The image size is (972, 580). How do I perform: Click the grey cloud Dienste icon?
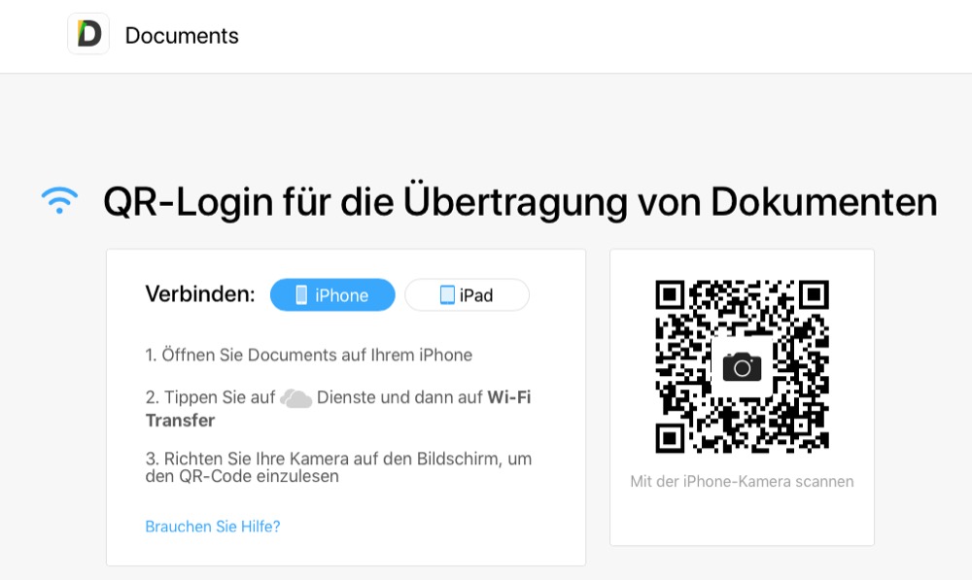point(295,398)
